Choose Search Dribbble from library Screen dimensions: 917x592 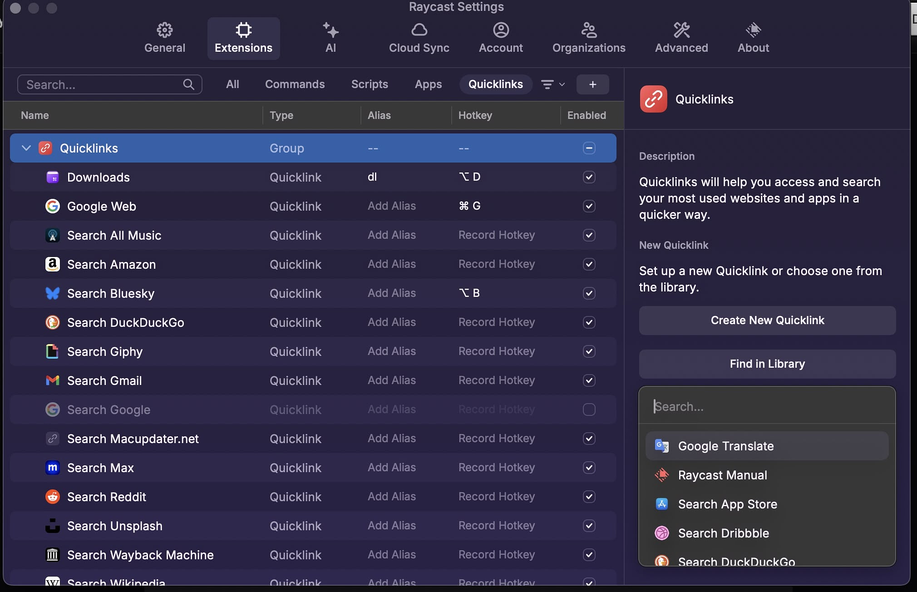[767, 533]
